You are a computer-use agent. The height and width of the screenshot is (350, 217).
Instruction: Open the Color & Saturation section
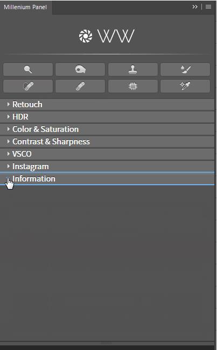(x=107, y=129)
